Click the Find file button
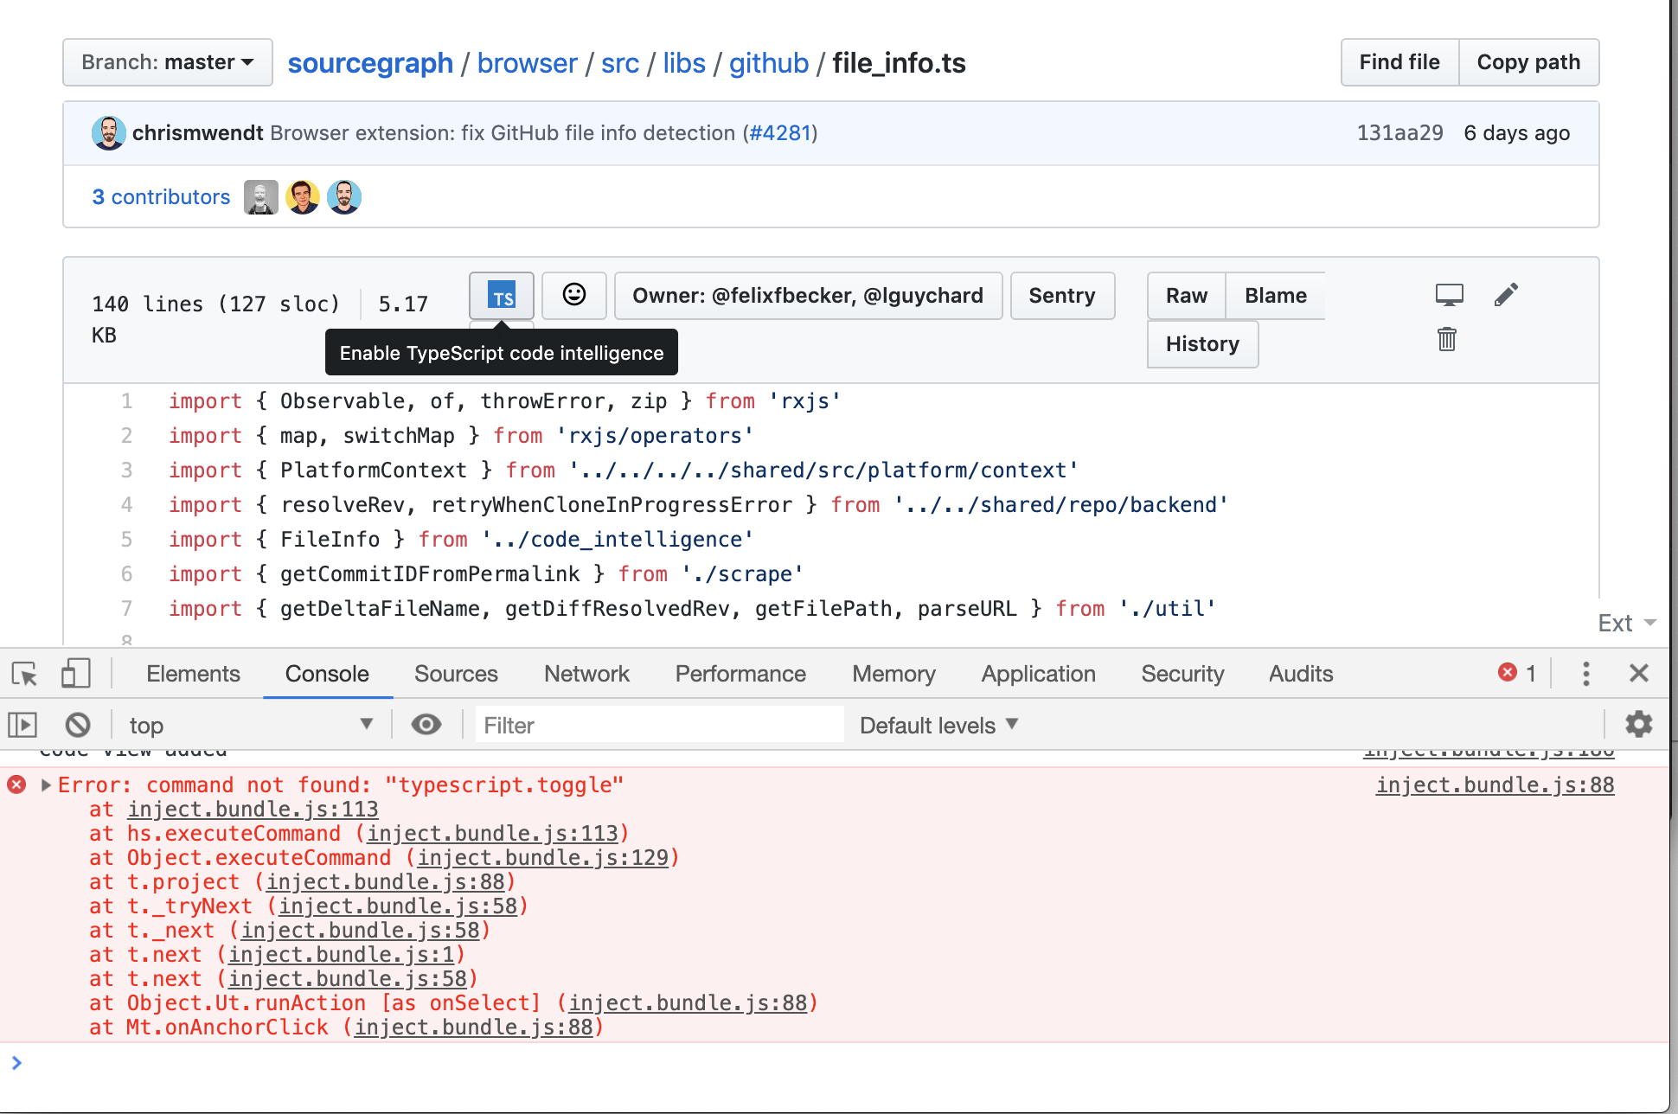This screenshot has width=1678, height=1114. coord(1399,62)
